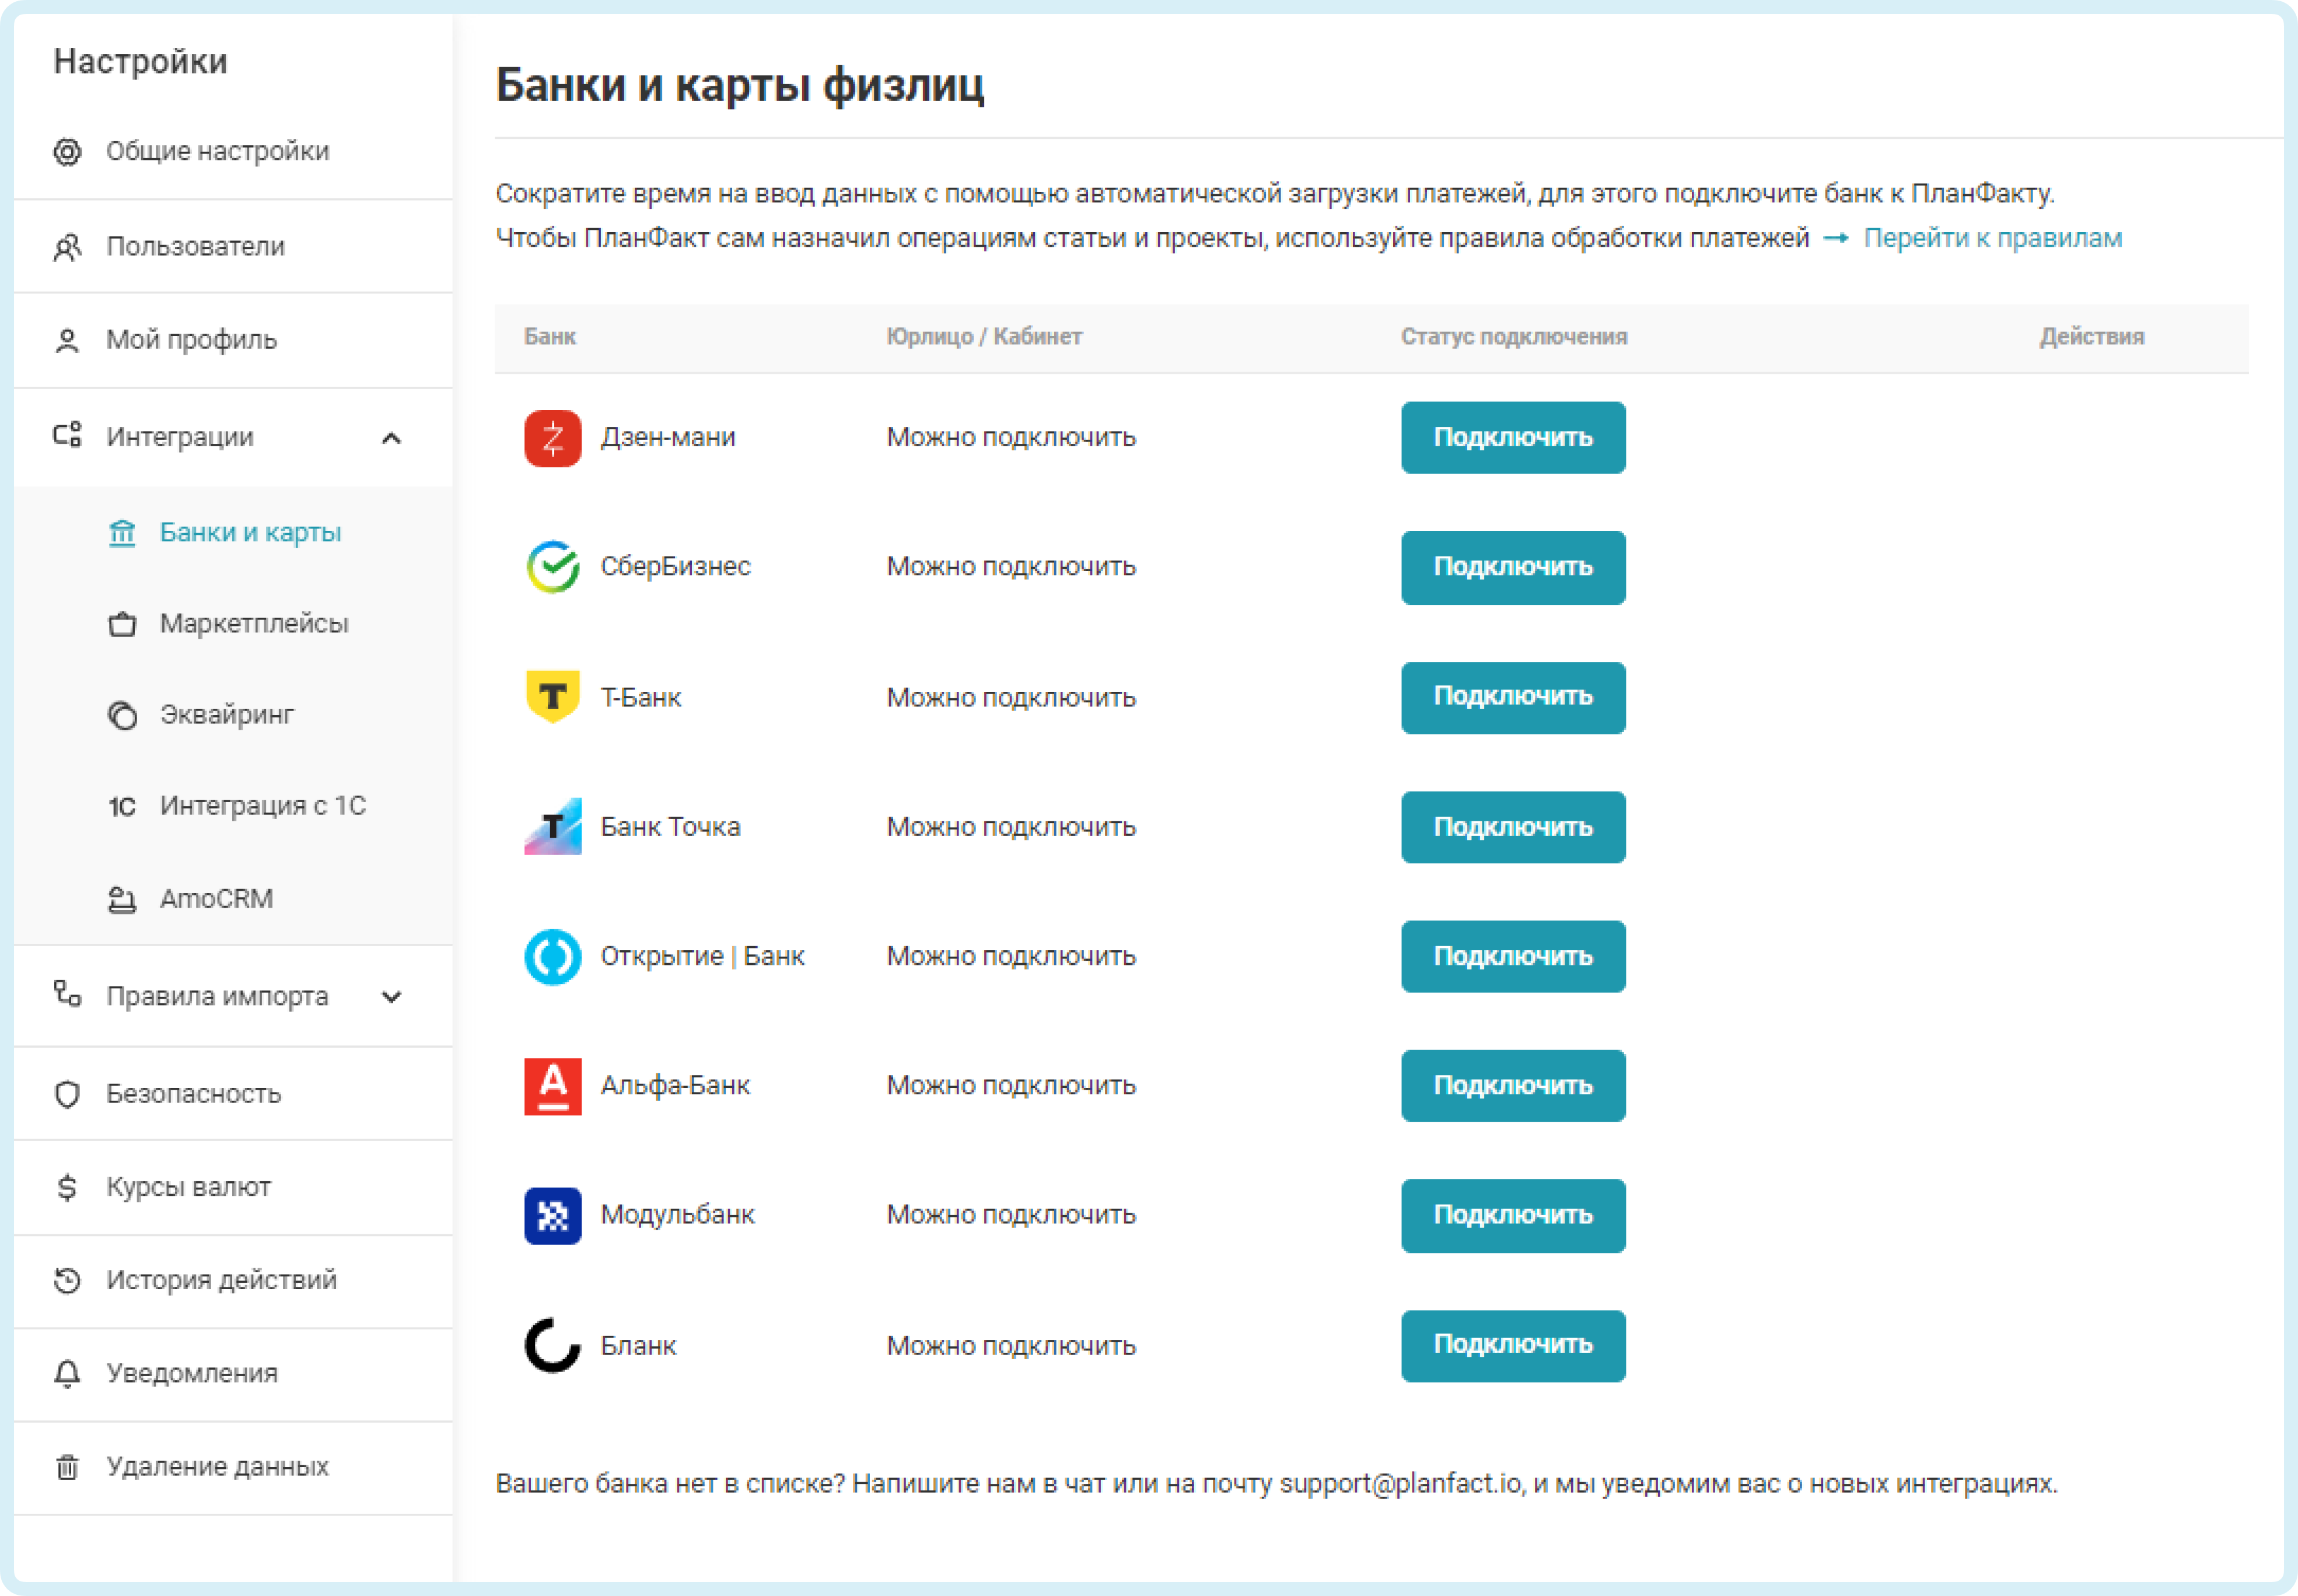The width and height of the screenshot is (2298, 1596).
Task: Click the Банки и карты физлиц heading
Action: 740,85
